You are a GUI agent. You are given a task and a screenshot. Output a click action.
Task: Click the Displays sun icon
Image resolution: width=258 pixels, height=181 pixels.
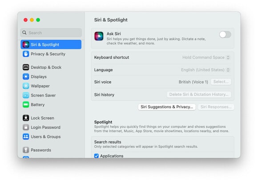click(x=26, y=77)
